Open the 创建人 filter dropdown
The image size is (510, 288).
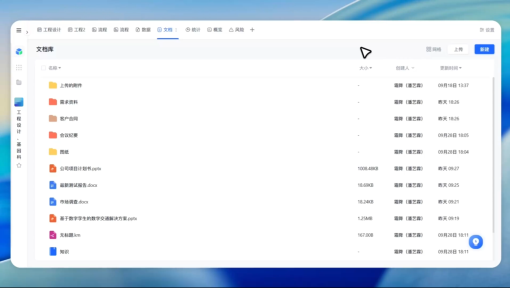coord(404,68)
